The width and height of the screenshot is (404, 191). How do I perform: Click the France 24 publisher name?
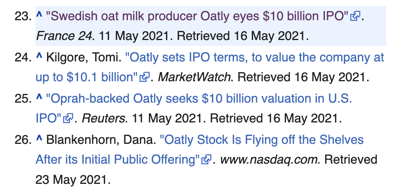64,36
